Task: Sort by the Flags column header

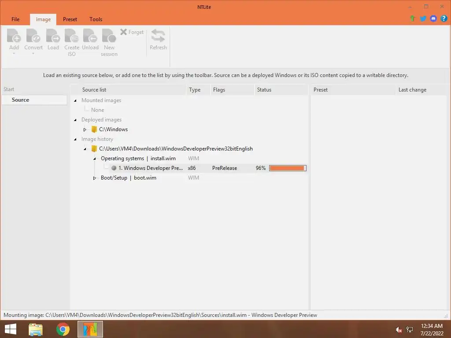Action: pos(233,90)
